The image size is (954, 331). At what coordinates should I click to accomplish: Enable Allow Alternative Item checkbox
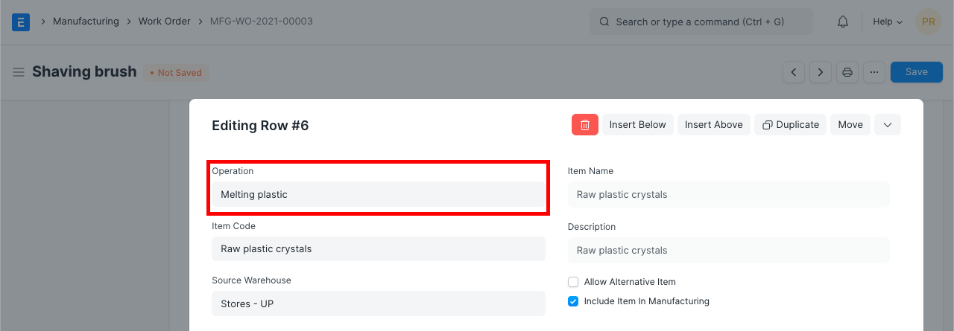click(x=573, y=282)
